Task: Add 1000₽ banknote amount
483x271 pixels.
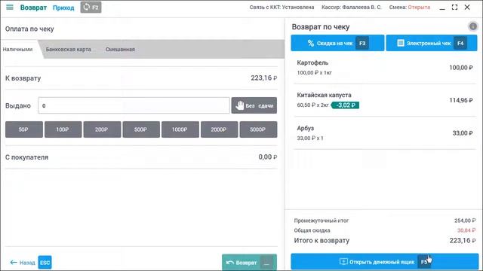Action: pyautogui.click(x=180, y=129)
